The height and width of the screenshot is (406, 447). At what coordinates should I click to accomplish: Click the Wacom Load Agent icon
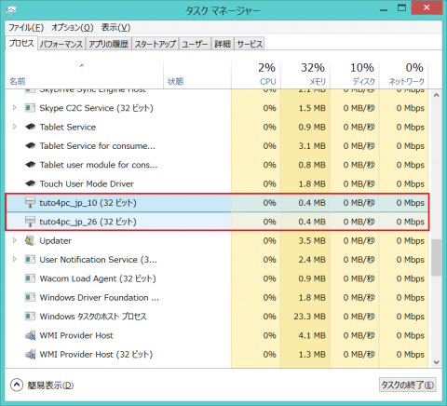click(x=30, y=278)
